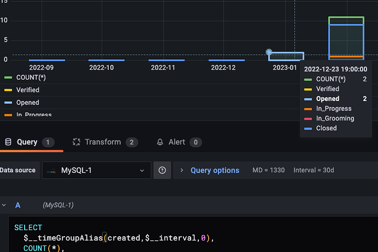Click the MySQL-1 data source logo

pyautogui.click(x=51, y=171)
